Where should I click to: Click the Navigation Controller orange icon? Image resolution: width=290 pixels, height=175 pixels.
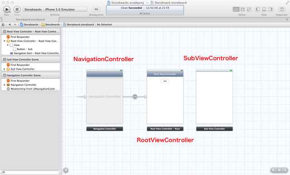point(8,85)
